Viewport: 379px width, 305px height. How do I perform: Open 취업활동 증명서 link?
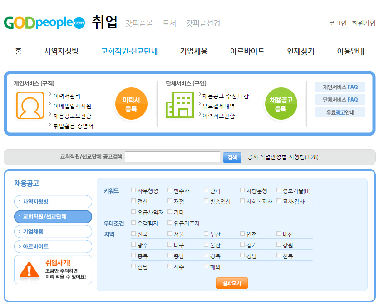[73, 126]
